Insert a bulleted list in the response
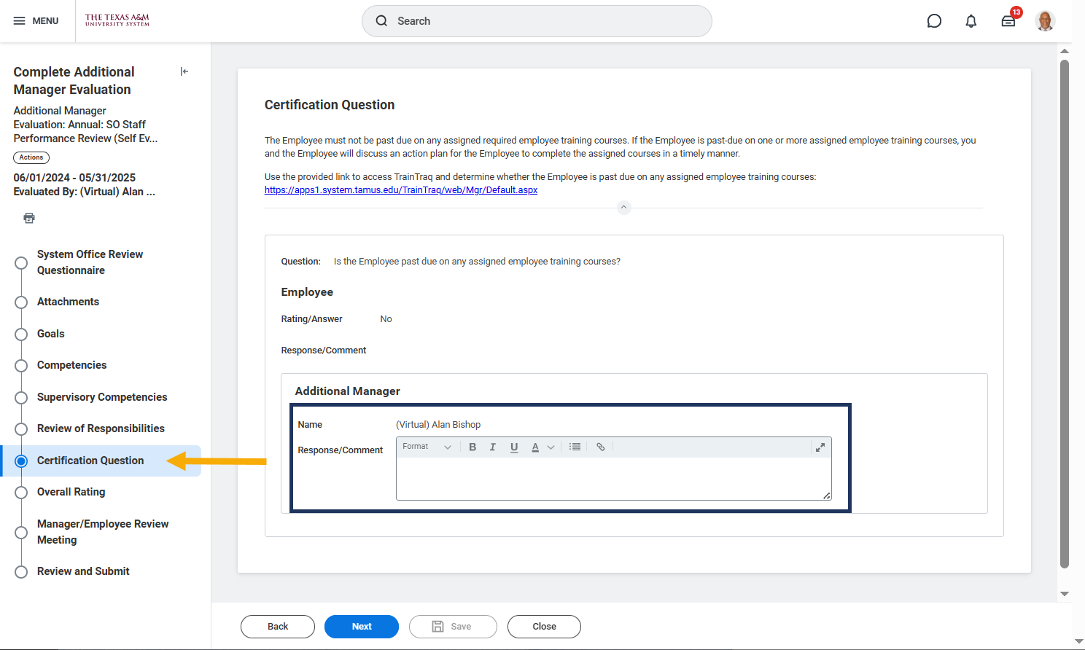This screenshot has width=1085, height=650. click(575, 447)
